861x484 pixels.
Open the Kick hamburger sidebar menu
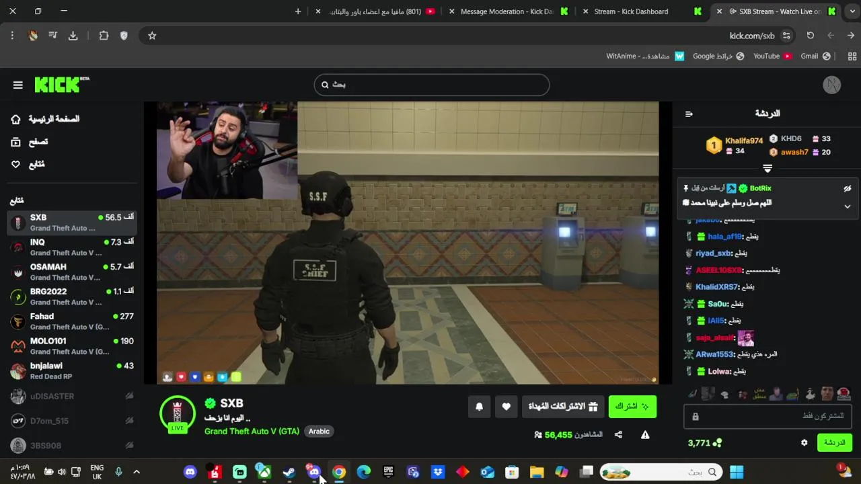point(18,85)
